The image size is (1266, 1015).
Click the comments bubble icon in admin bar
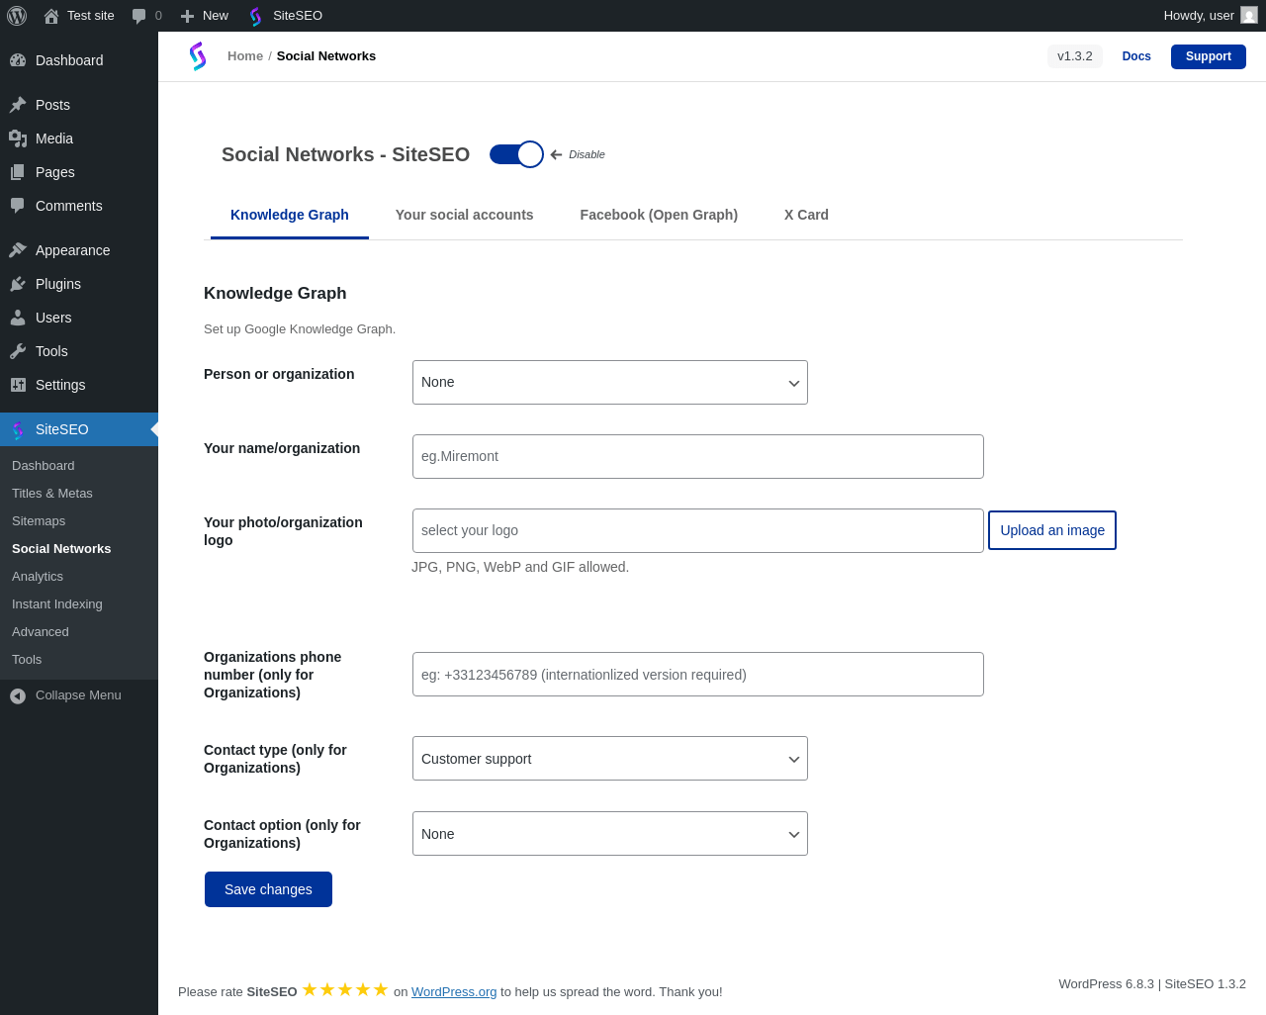coord(139,16)
